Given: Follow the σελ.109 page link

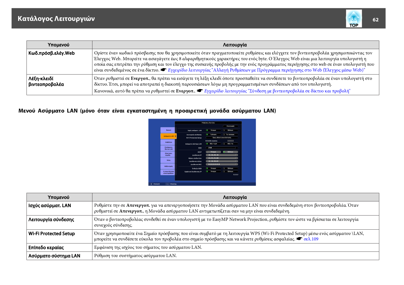Looking at the screenshot, I should (x=311, y=239).
